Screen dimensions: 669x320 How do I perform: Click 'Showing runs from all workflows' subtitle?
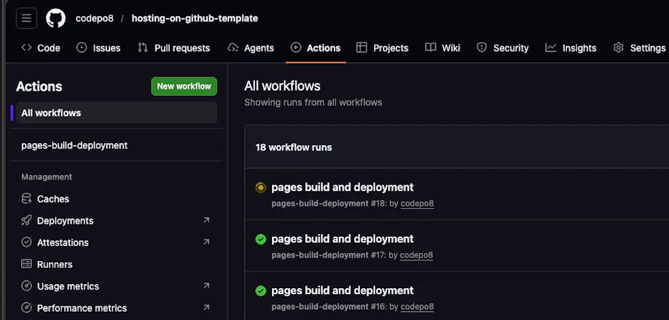point(313,102)
